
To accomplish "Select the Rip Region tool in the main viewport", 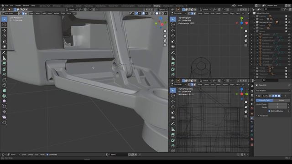I will point(4,123).
